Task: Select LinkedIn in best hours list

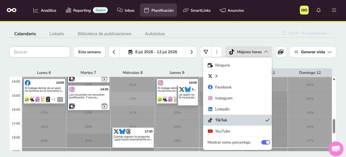Action: [x=238, y=109]
